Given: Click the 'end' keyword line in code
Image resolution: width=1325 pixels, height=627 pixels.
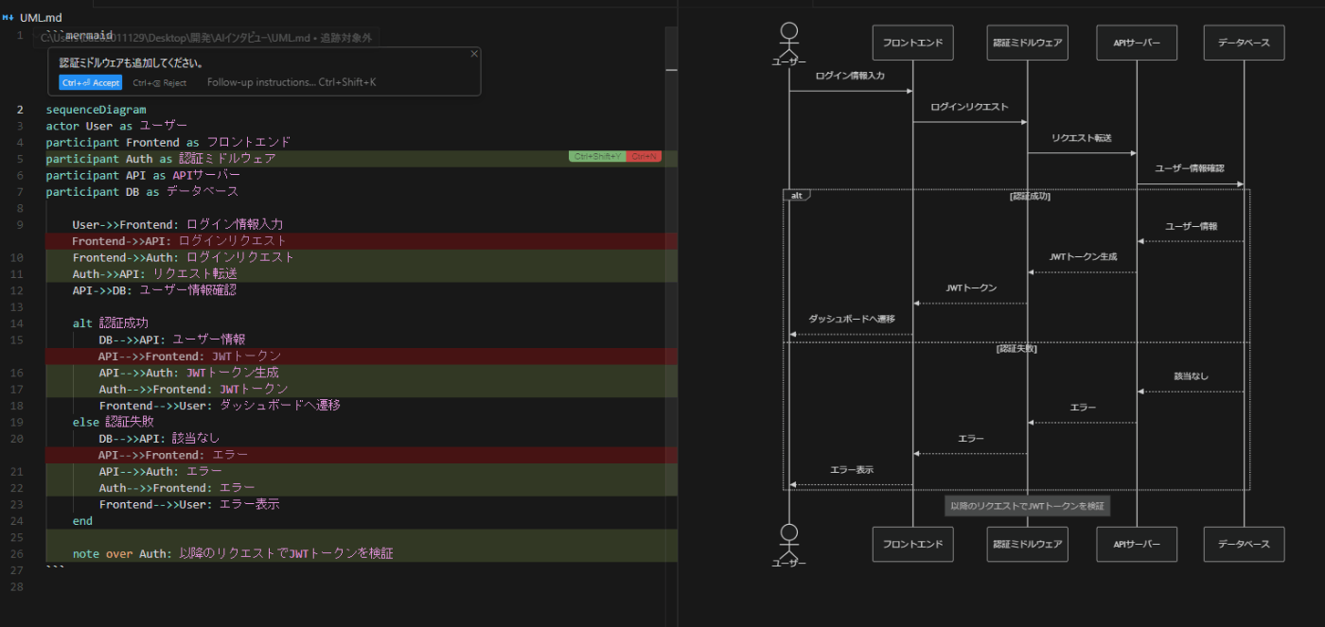Looking at the screenshot, I should coord(82,521).
